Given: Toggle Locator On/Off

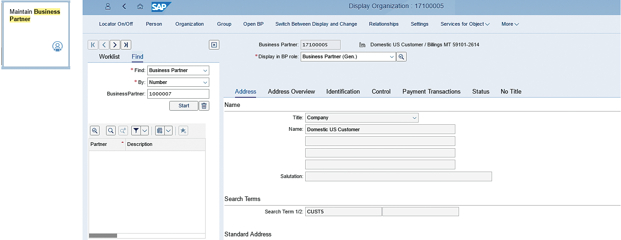Looking at the screenshot, I should pyautogui.click(x=116, y=24).
